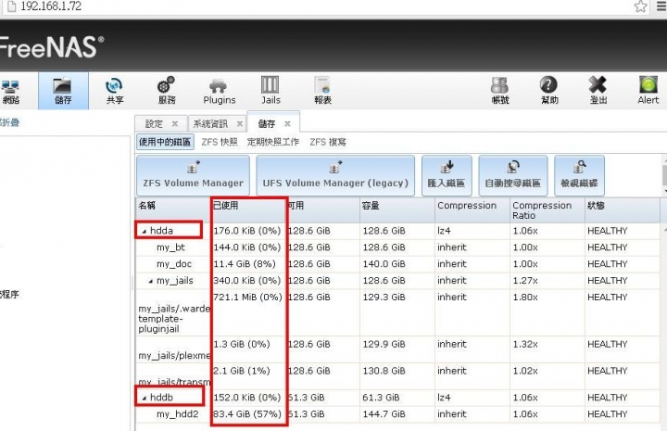This screenshot has height=431, width=667.
Task: Open the green Alert indicator
Action: click(648, 84)
